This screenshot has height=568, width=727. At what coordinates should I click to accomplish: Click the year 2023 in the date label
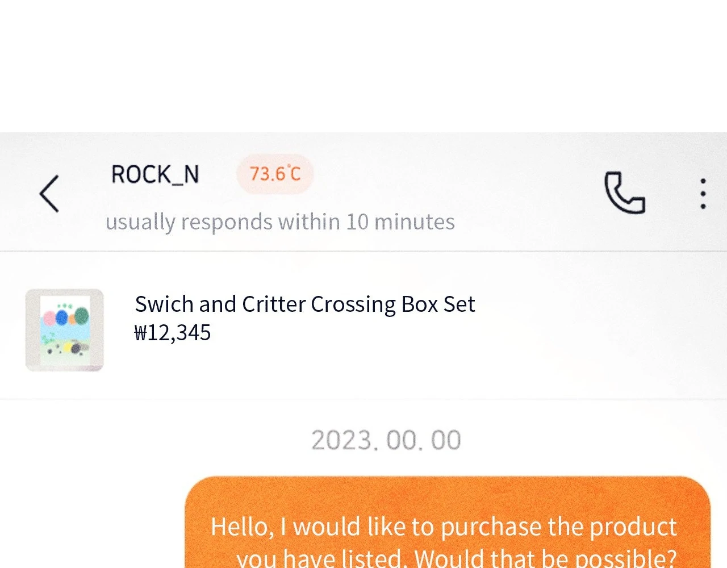pos(341,440)
